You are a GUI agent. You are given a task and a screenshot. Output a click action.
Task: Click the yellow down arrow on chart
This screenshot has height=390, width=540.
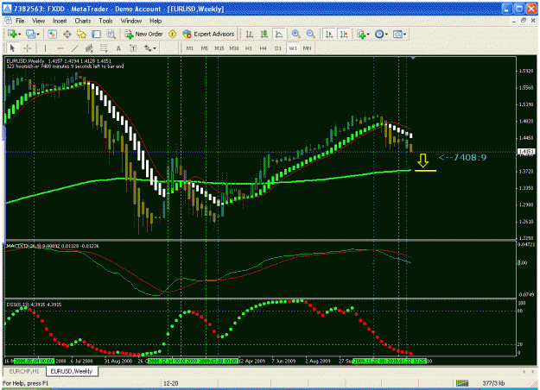422,160
